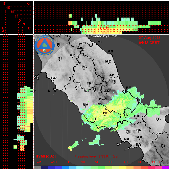Click the 'HVMI [dBZ]' label
The width and height of the screenshot is (169, 169).
[46, 156]
